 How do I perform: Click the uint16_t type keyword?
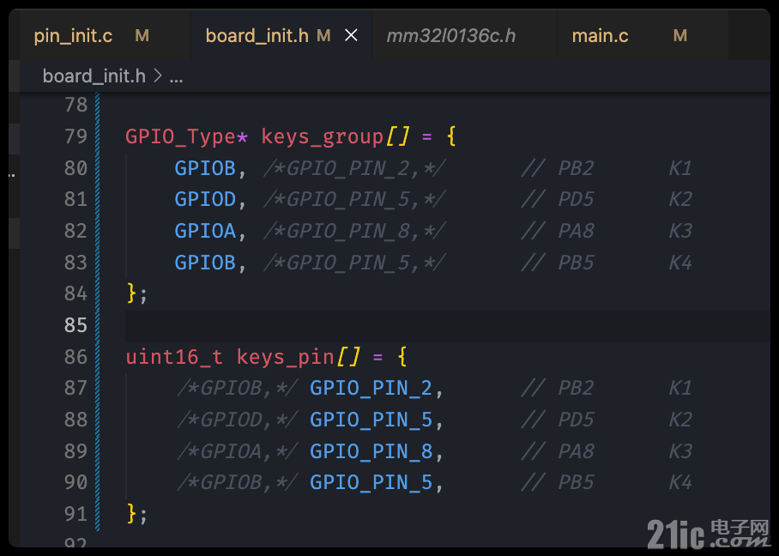point(174,357)
